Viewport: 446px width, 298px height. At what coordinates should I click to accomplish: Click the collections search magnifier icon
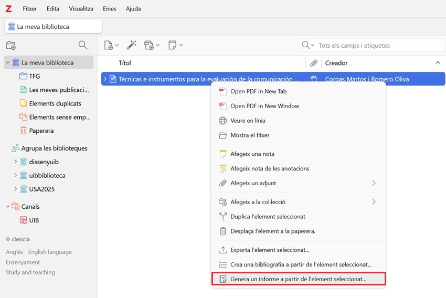tap(83, 45)
